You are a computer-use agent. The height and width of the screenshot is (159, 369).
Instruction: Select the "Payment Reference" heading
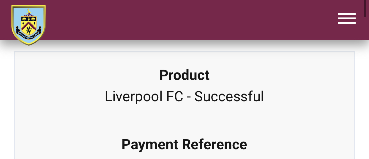(x=184, y=144)
